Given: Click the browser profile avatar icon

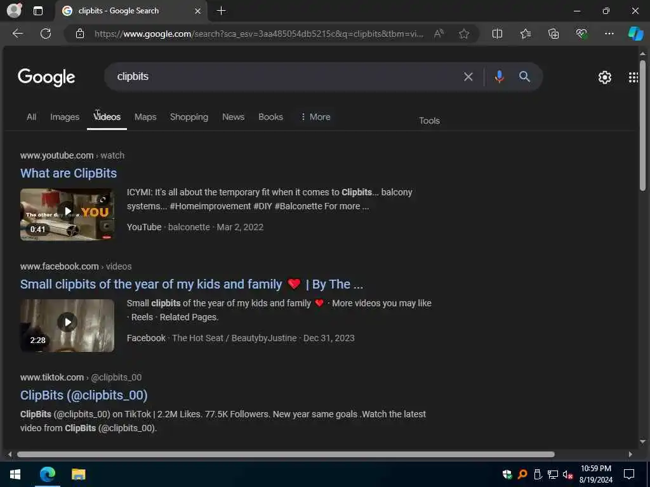Looking at the screenshot, I should (14, 11).
